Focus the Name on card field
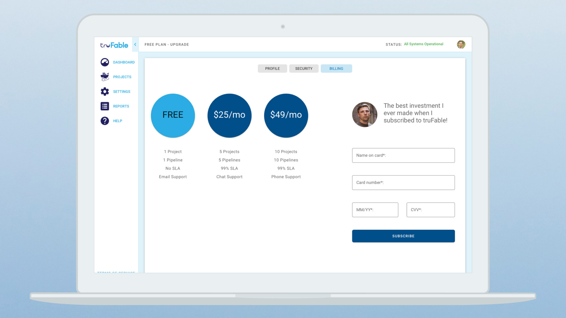 [403, 155]
